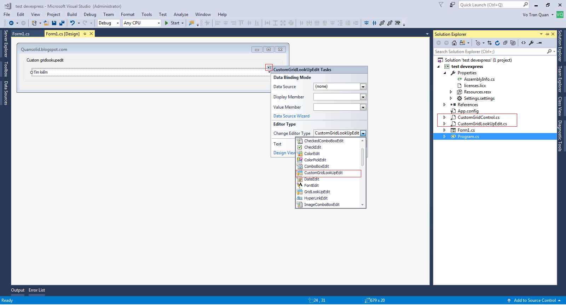Click the Send to Back layout icon
The width and height of the screenshot is (566, 305).
point(390,23)
